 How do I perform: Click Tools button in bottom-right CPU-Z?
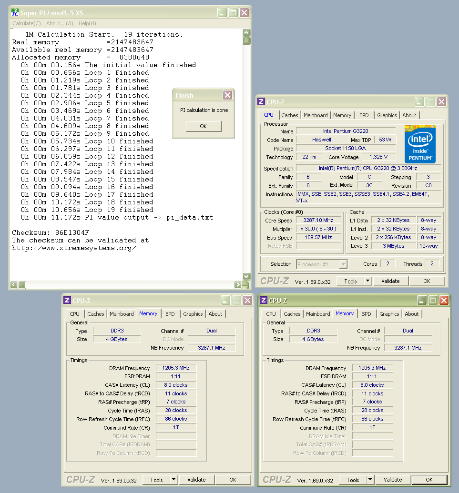(353, 480)
